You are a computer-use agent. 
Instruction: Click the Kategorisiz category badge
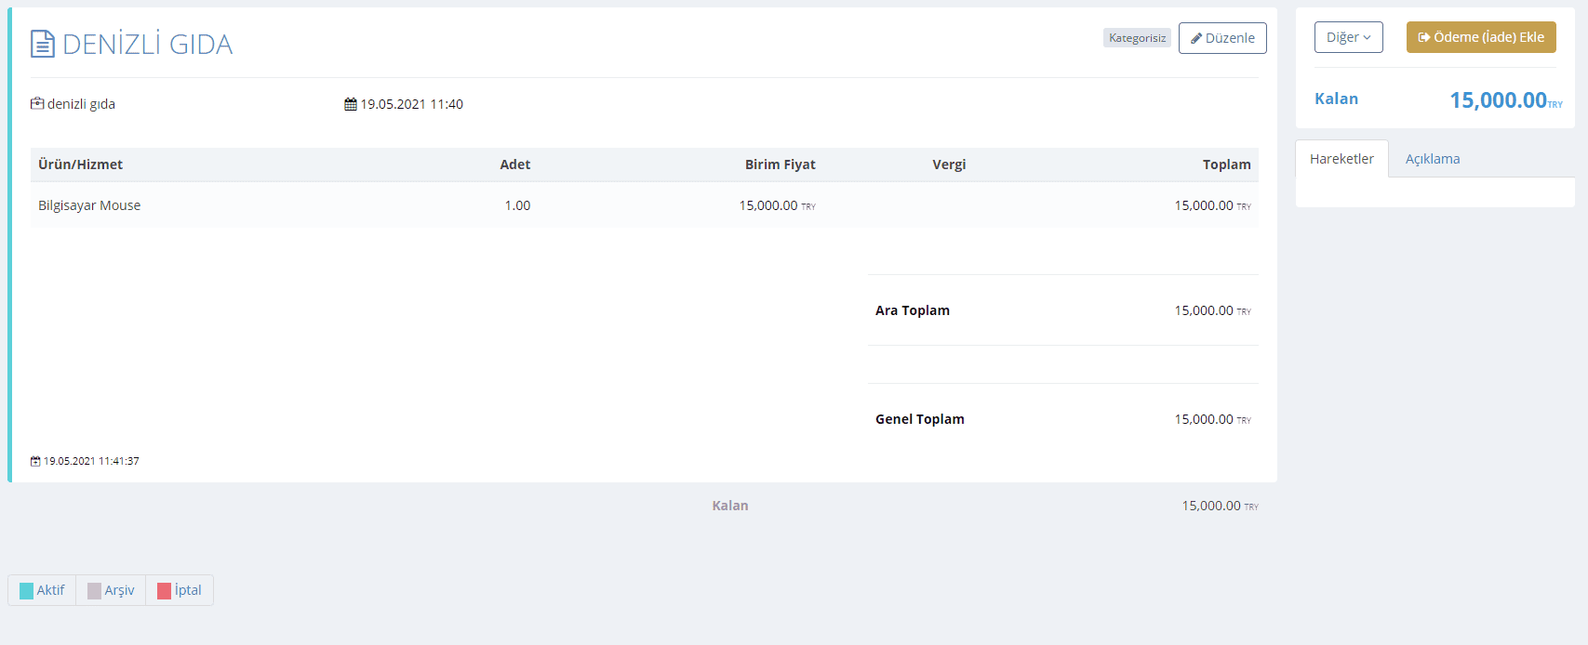[x=1137, y=38]
